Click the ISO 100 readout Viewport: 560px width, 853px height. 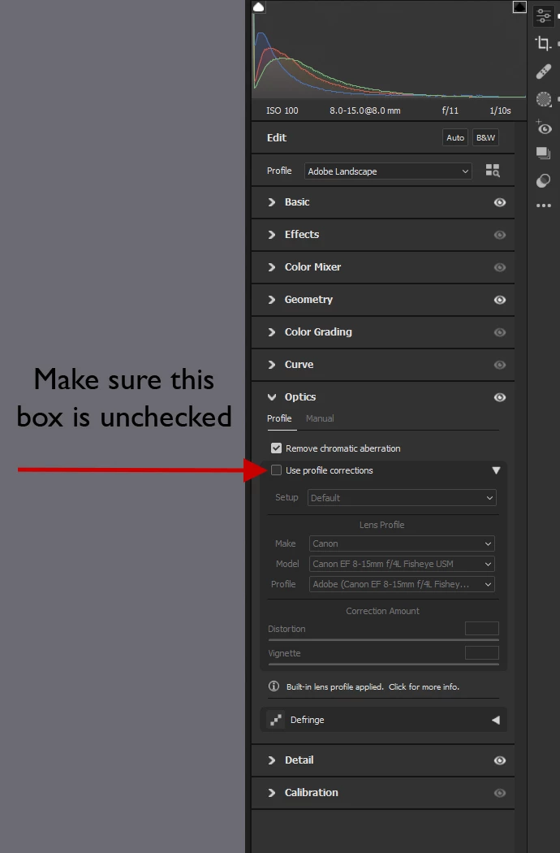click(282, 110)
